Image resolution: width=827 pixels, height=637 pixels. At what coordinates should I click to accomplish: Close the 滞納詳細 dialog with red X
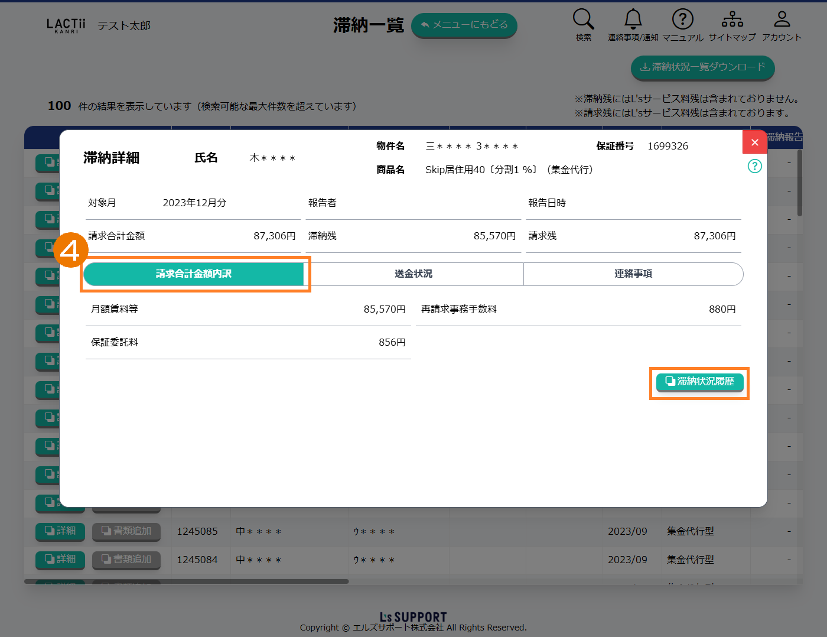coord(754,142)
